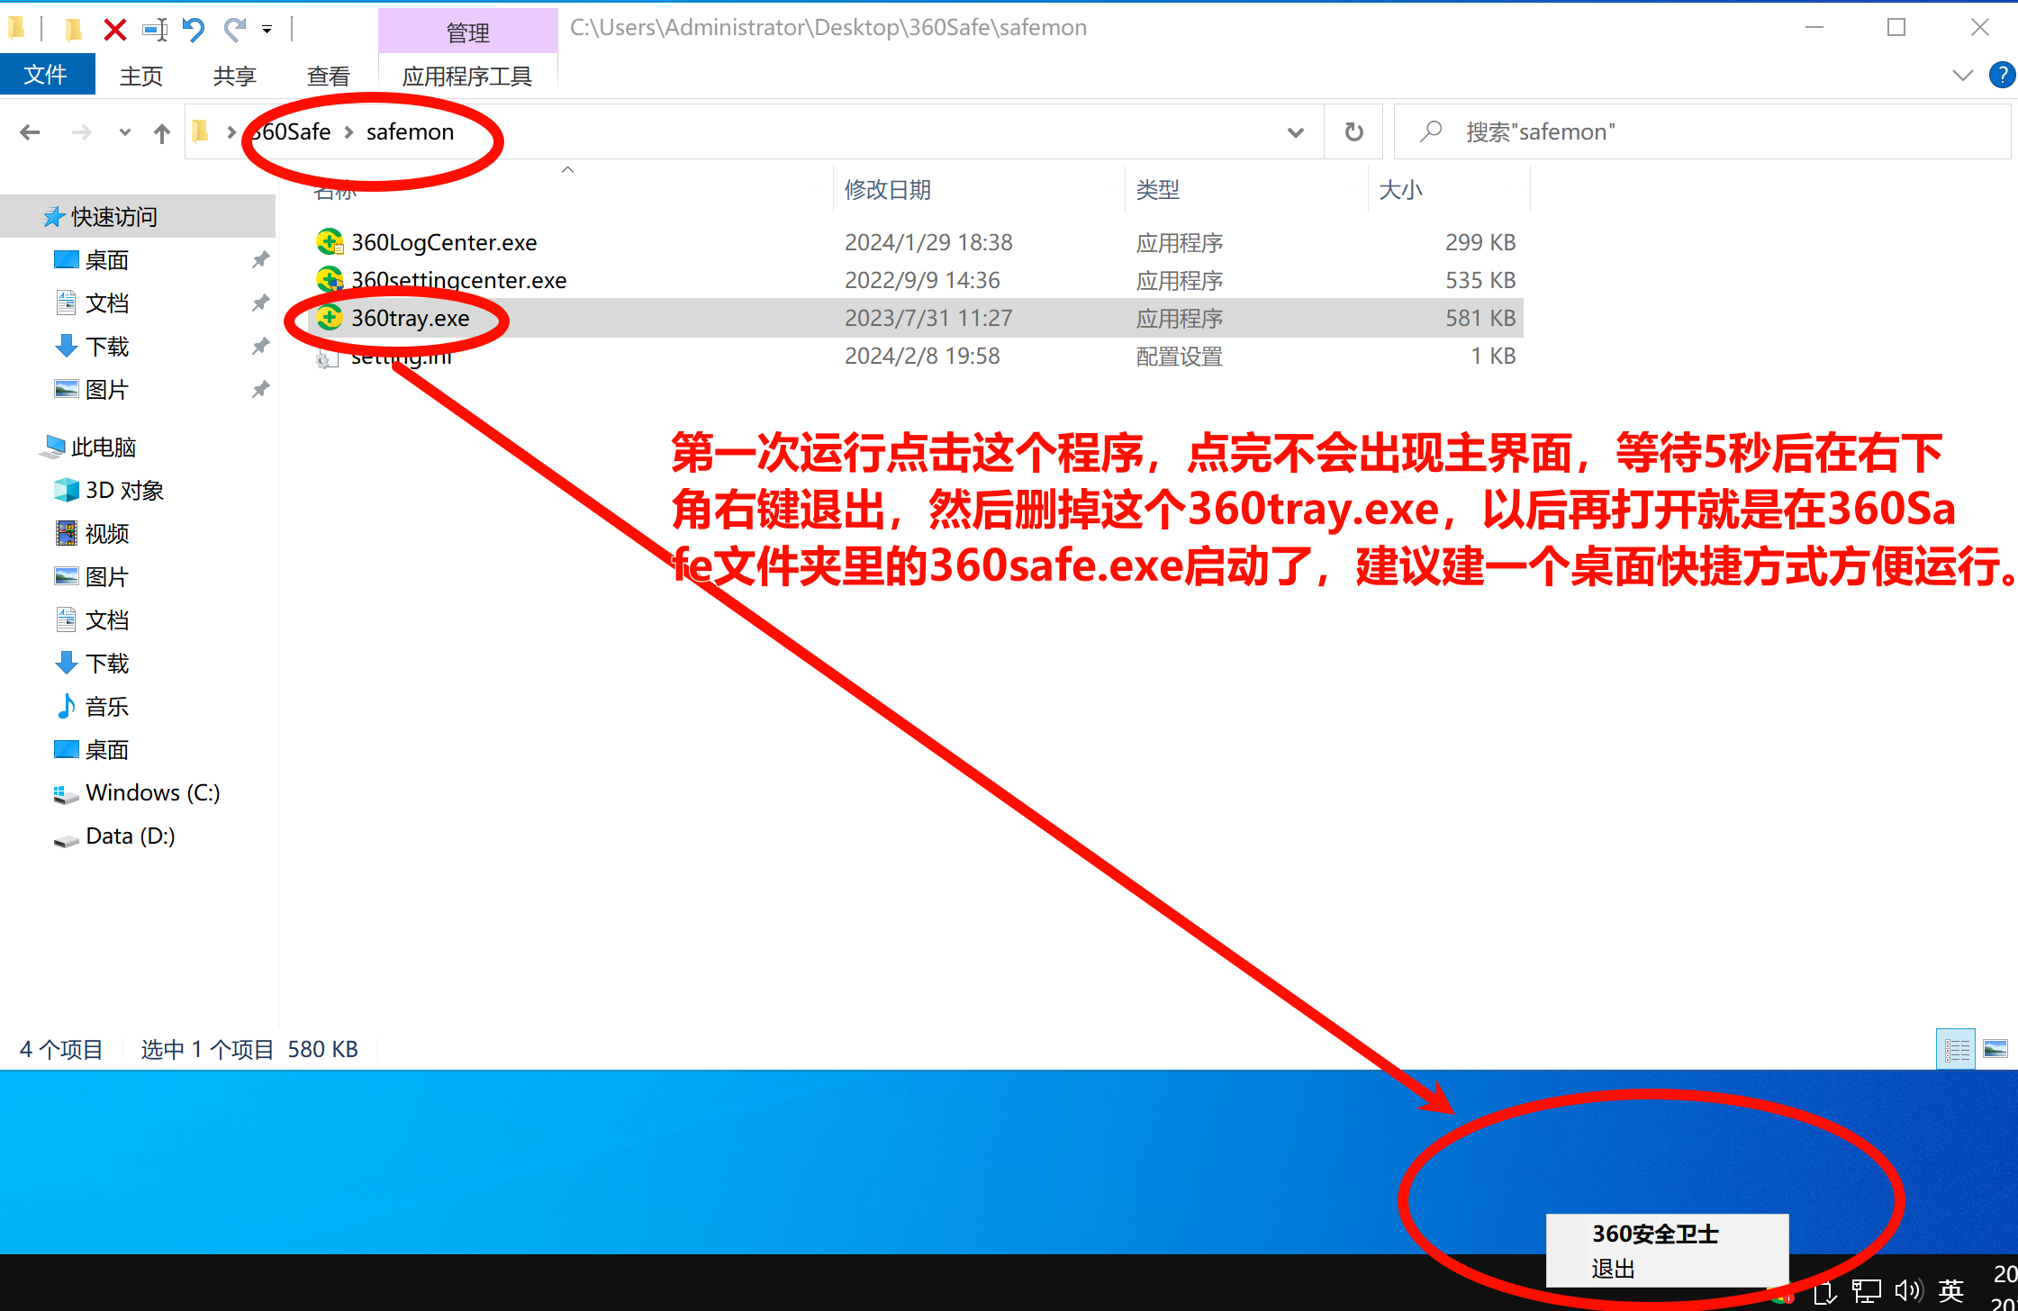2018x1311 pixels.
Task: Choose 退出 from the 360 context menu
Action: pos(1613,1270)
